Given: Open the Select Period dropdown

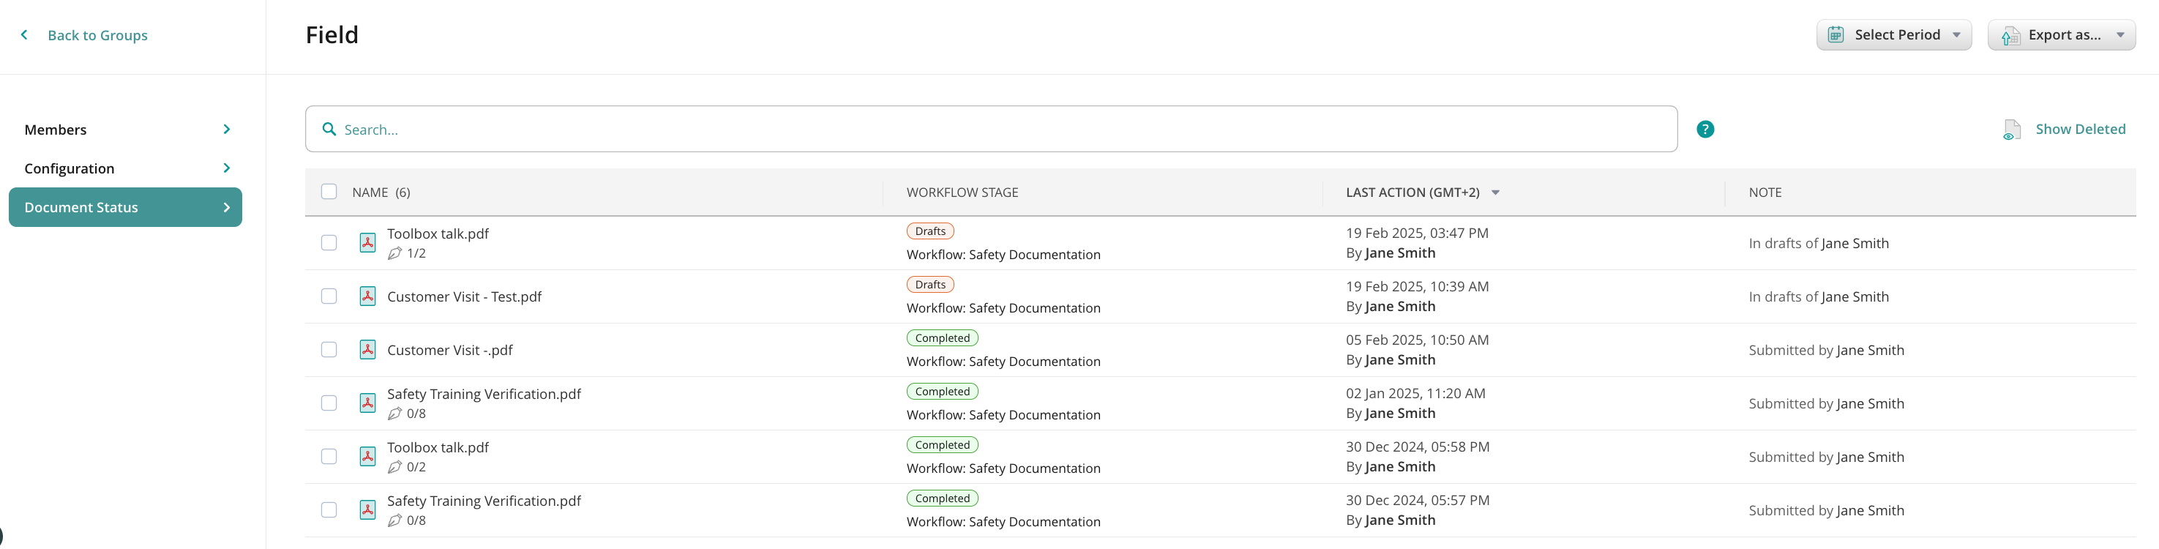Looking at the screenshot, I should (1894, 35).
